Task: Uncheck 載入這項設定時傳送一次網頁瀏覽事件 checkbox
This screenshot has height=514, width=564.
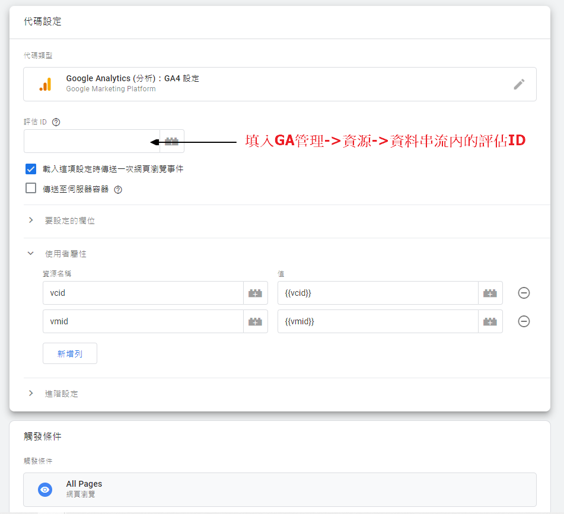Action: (x=31, y=169)
